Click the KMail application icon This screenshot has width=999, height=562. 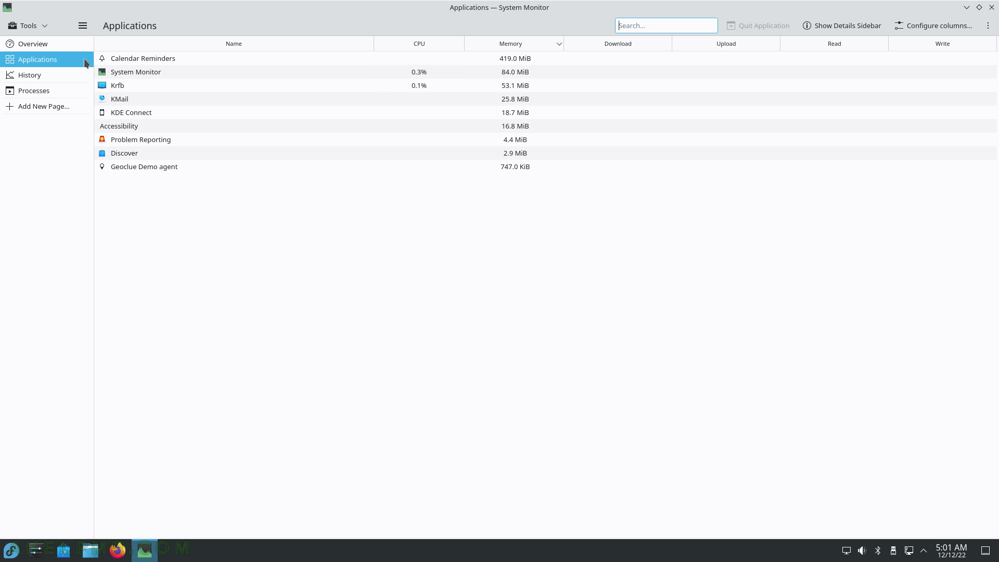pos(102,99)
